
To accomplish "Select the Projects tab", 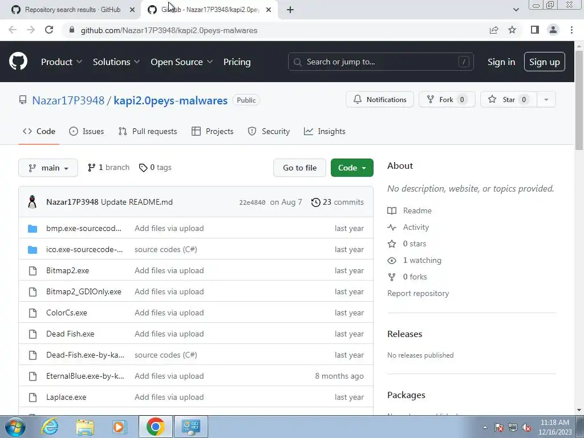I will point(212,132).
